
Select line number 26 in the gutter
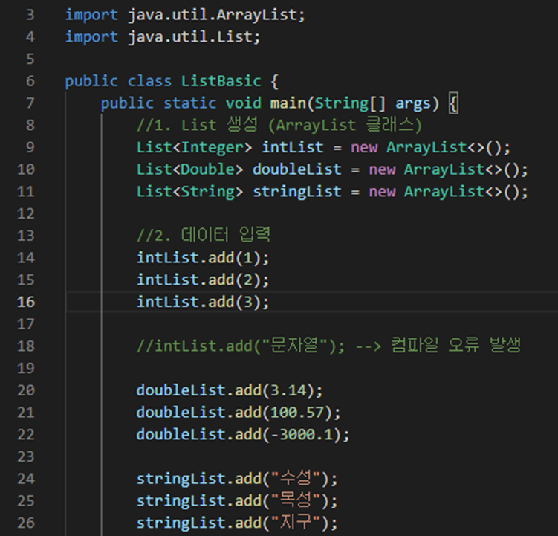[x=26, y=523]
